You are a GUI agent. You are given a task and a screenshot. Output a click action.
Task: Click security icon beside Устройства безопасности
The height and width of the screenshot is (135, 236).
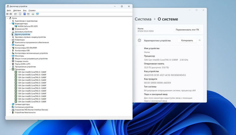(13, 112)
